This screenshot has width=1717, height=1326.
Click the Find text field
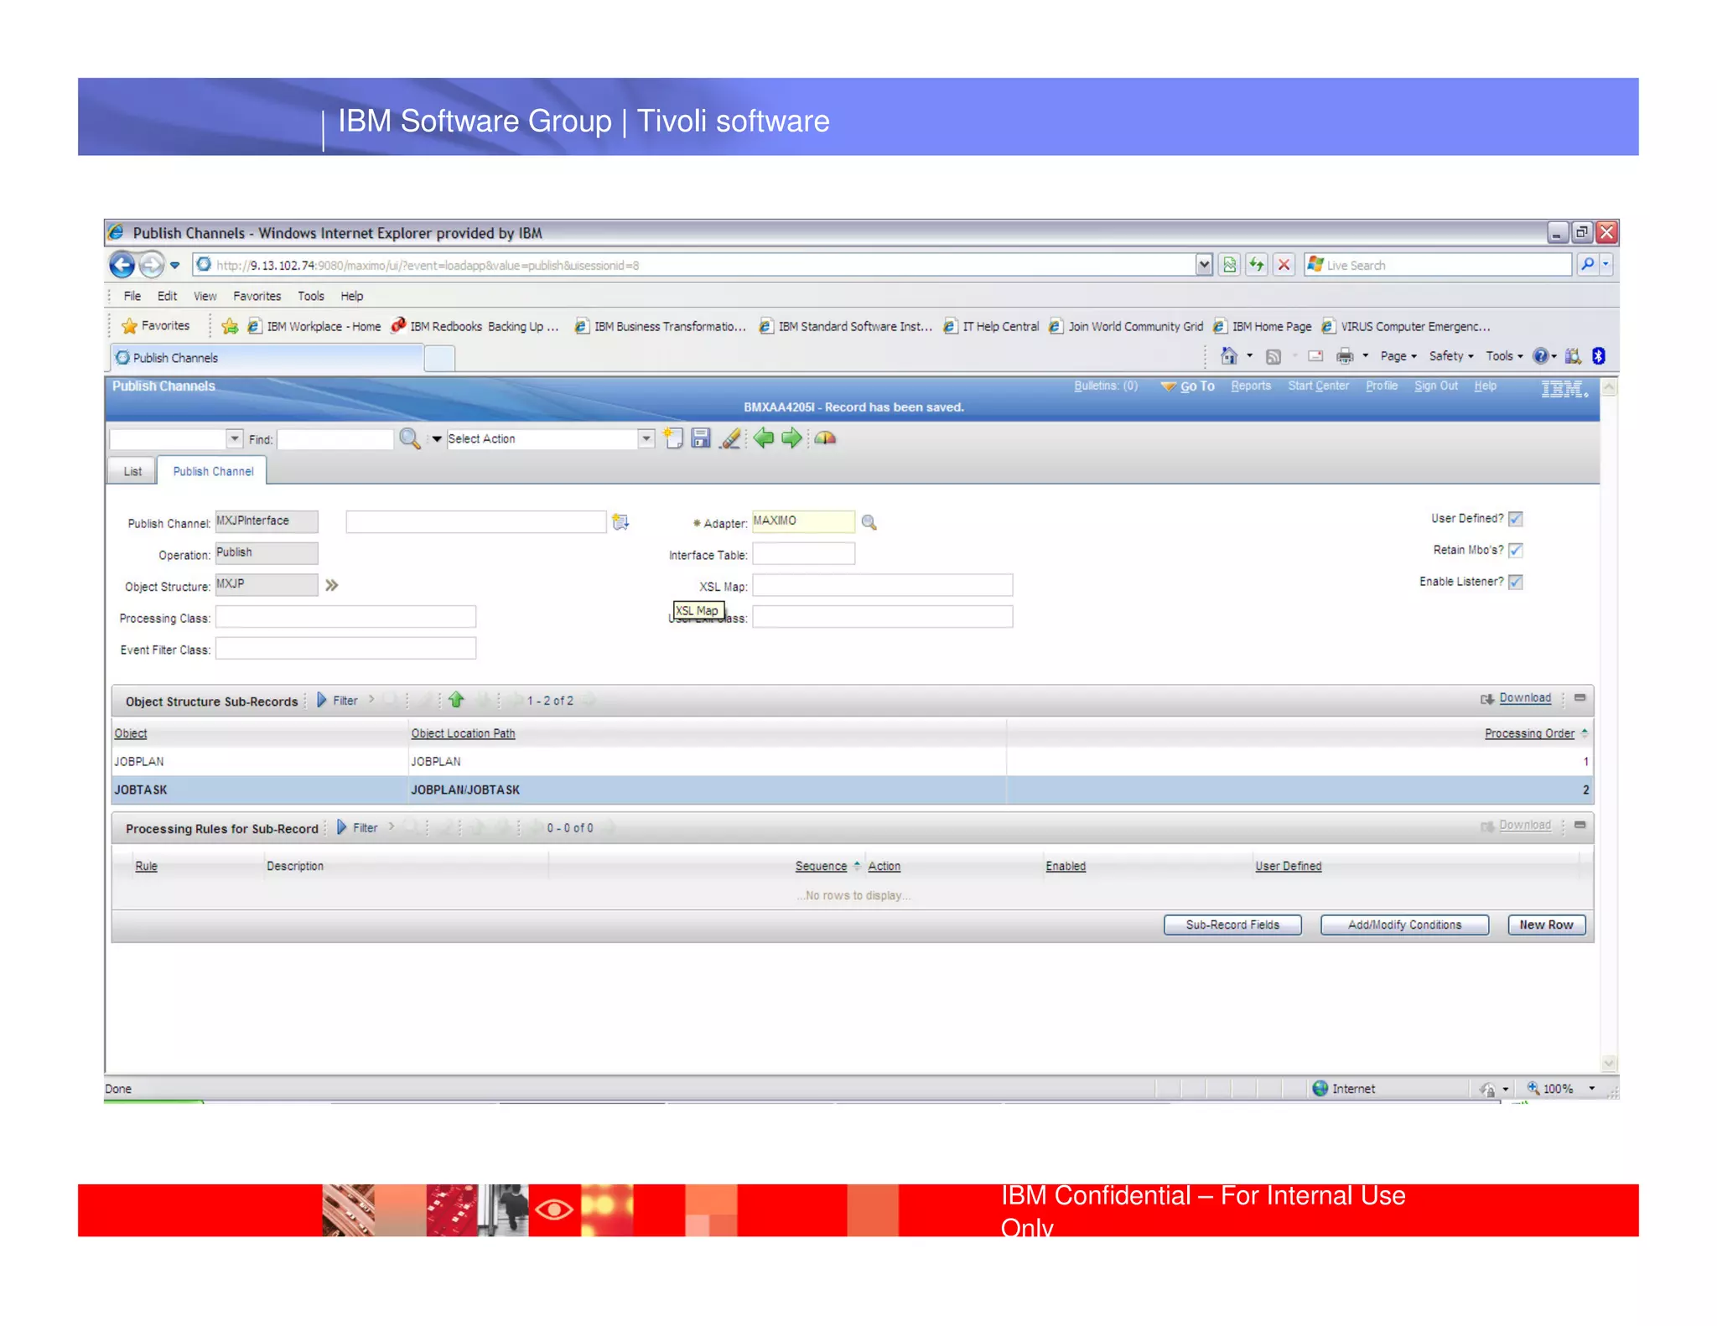coord(335,438)
